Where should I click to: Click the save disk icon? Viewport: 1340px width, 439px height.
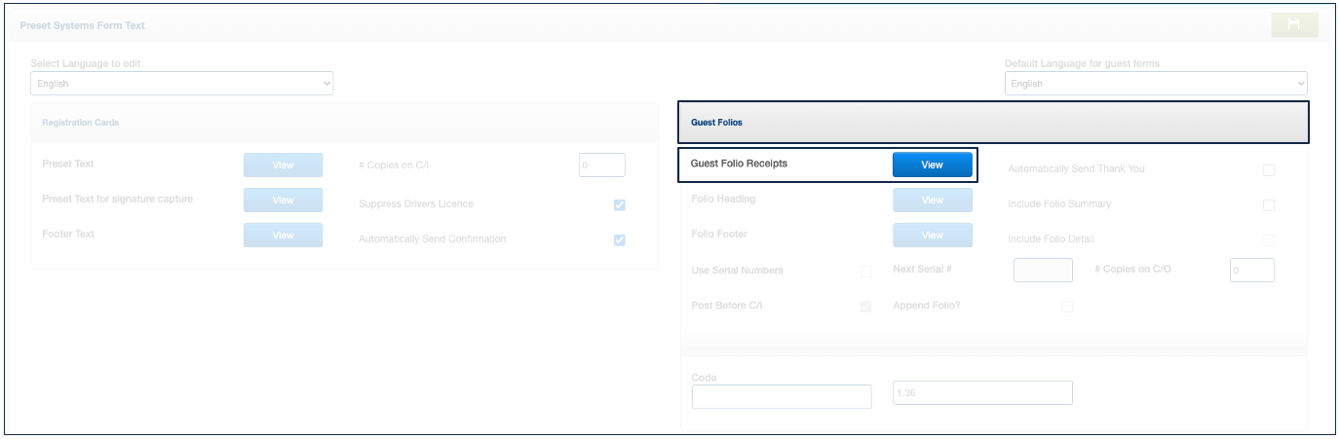(x=1294, y=25)
